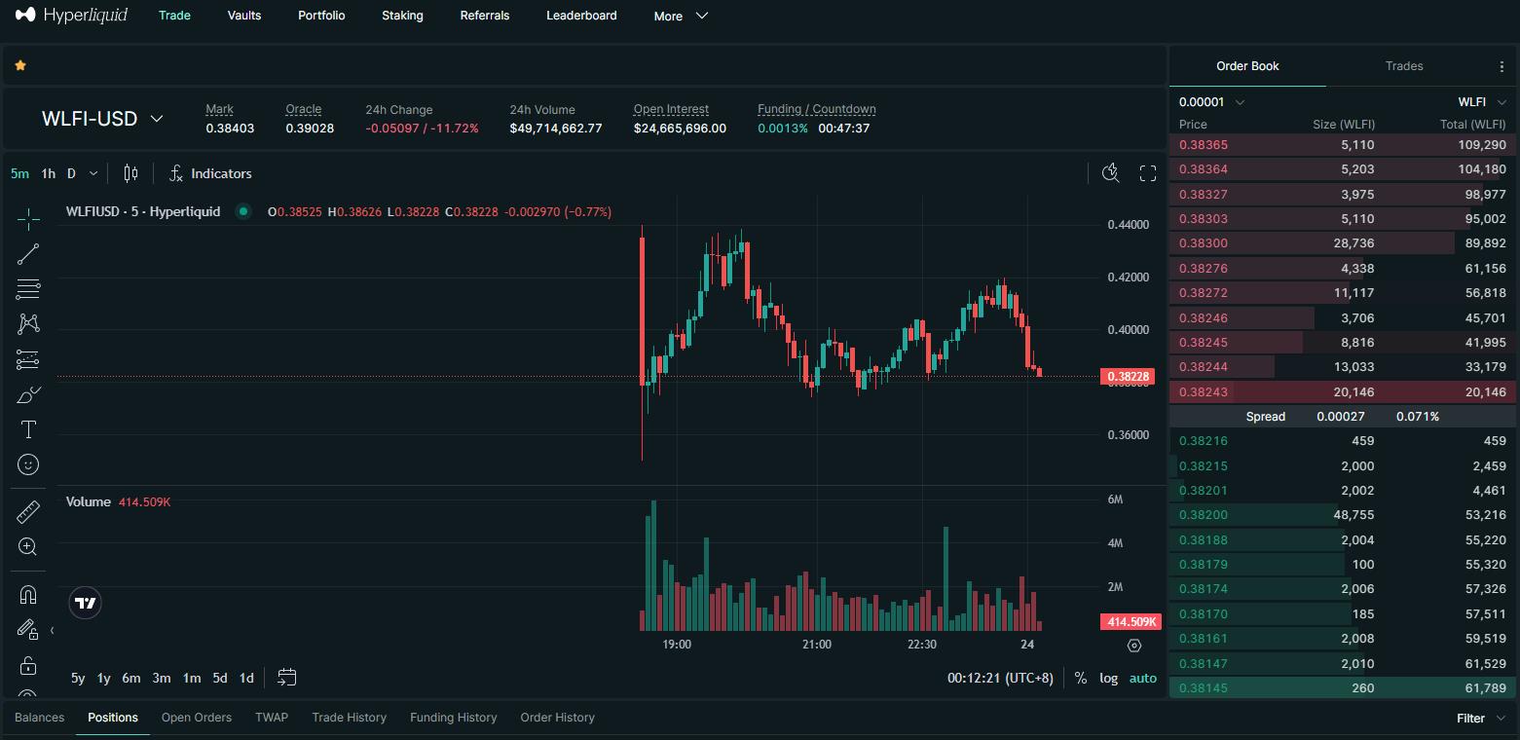1520x740 pixels.
Task: Switch to the Trades tab
Action: (x=1403, y=66)
